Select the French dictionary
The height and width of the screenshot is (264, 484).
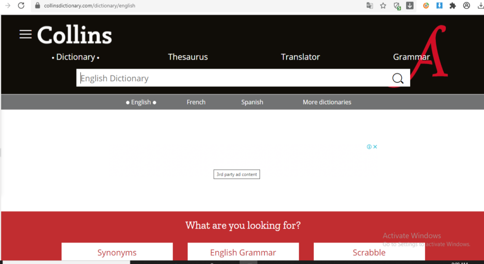click(196, 102)
